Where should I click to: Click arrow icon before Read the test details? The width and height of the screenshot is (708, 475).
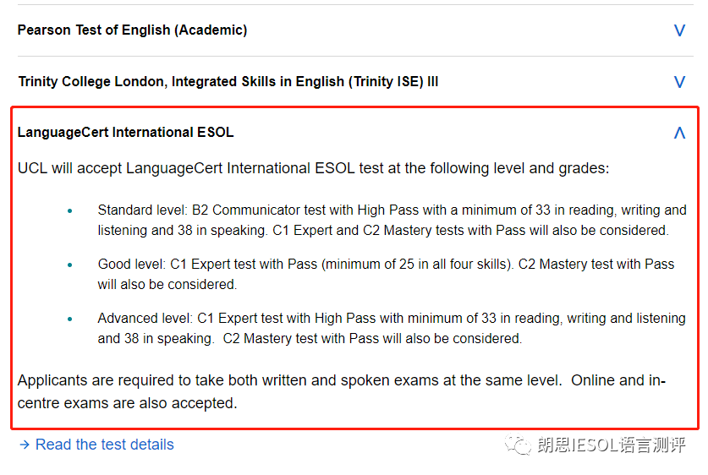point(25,445)
